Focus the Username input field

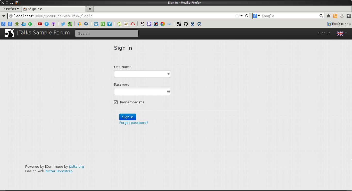coord(140,74)
